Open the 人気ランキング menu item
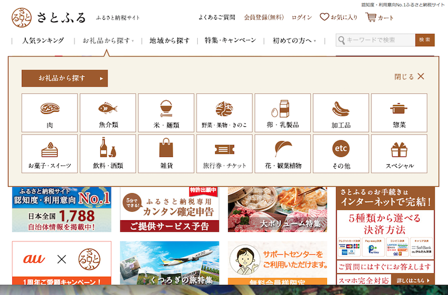This screenshot has width=448, height=295. pyautogui.click(x=43, y=40)
